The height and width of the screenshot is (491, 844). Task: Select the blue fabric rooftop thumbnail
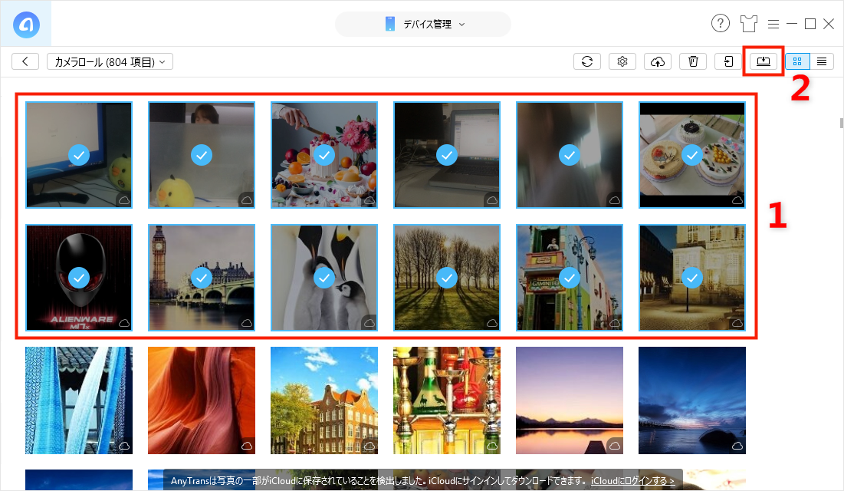click(79, 400)
